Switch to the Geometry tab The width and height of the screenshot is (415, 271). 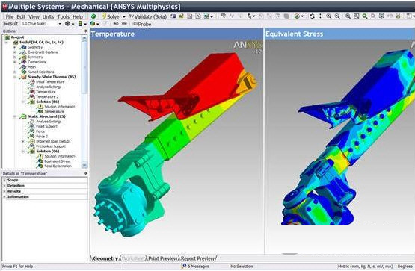pos(105,258)
